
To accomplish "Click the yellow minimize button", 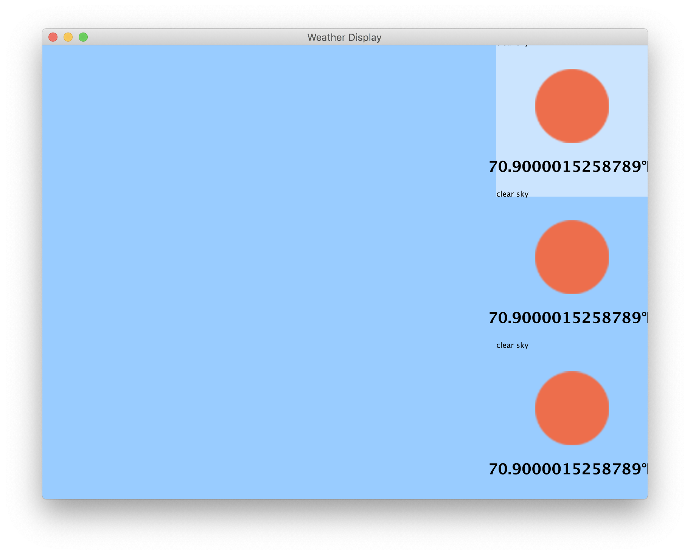I will [x=68, y=37].
